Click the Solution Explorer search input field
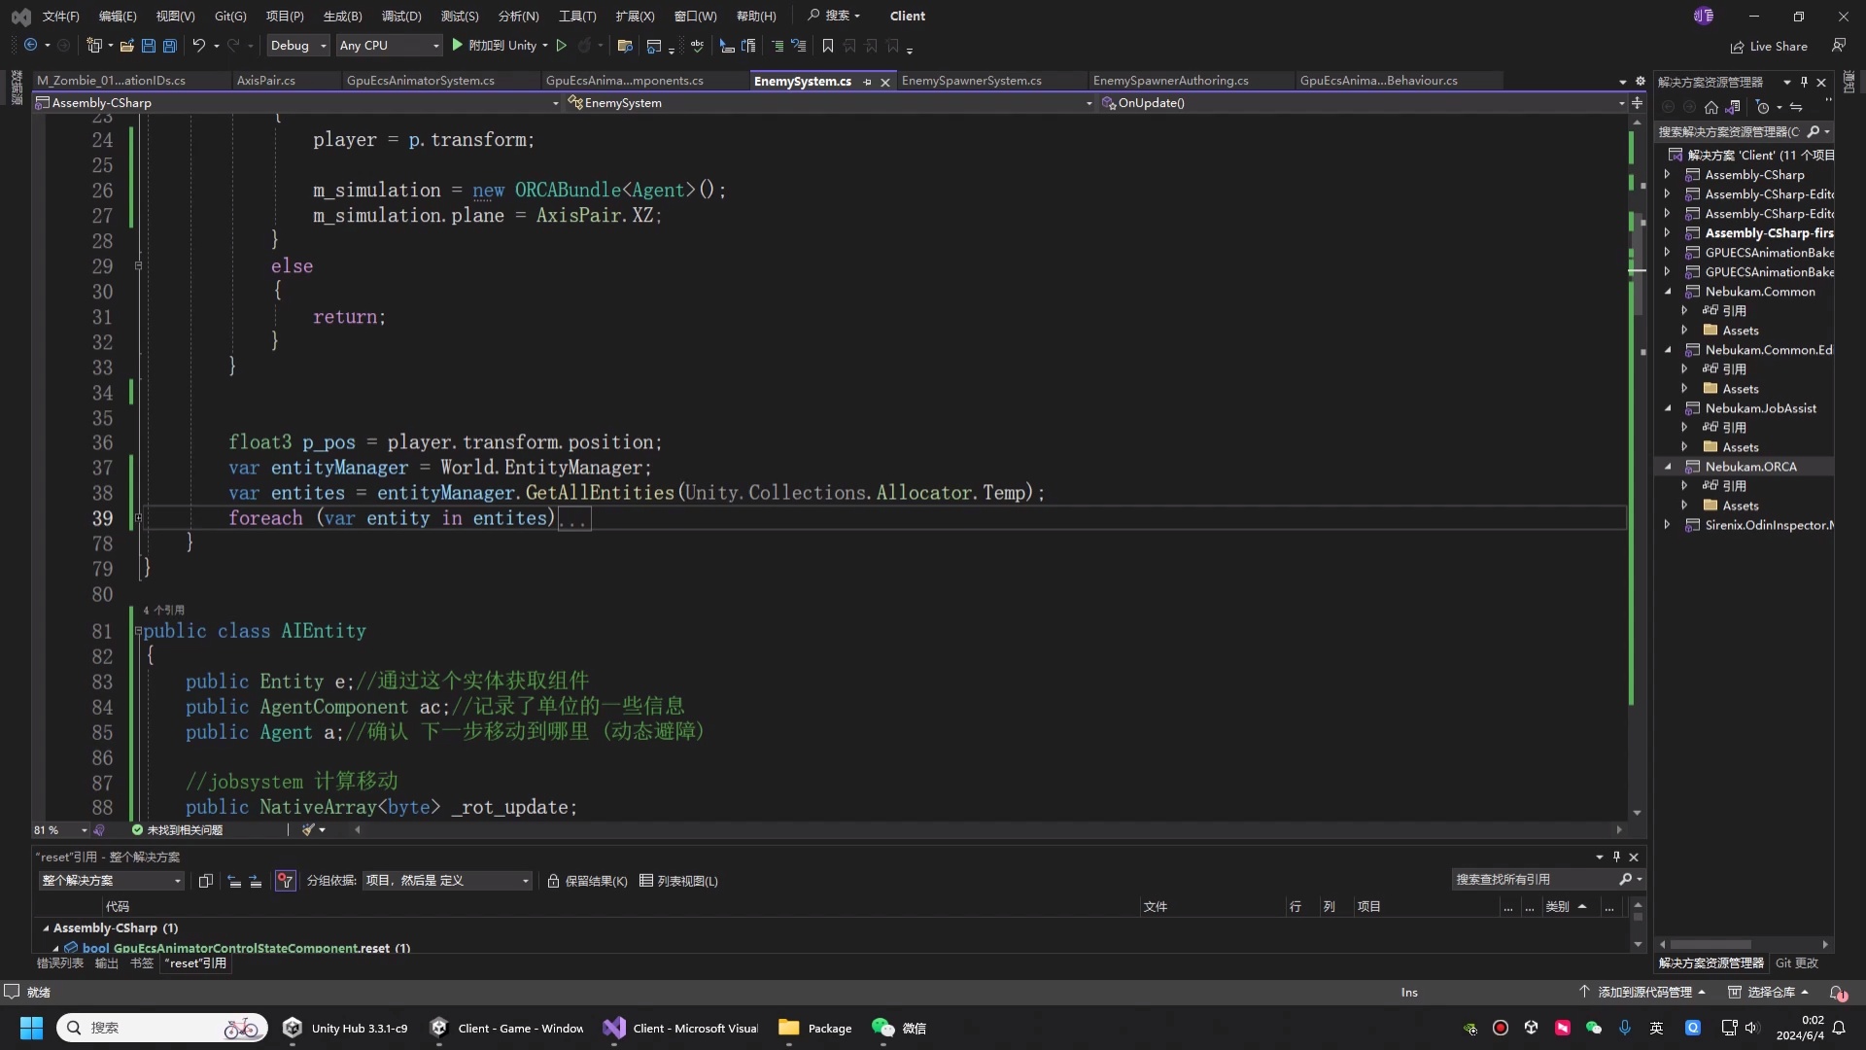The width and height of the screenshot is (1866, 1050). (x=1730, y=131)
